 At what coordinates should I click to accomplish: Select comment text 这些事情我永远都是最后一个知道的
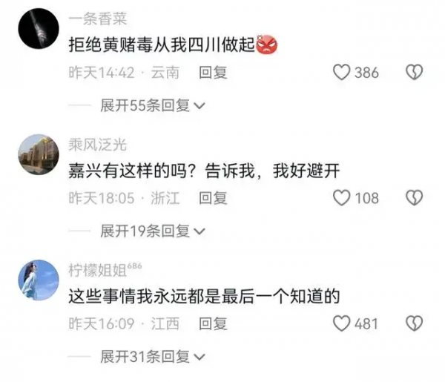pyautogui.click(x=204, y=296)
